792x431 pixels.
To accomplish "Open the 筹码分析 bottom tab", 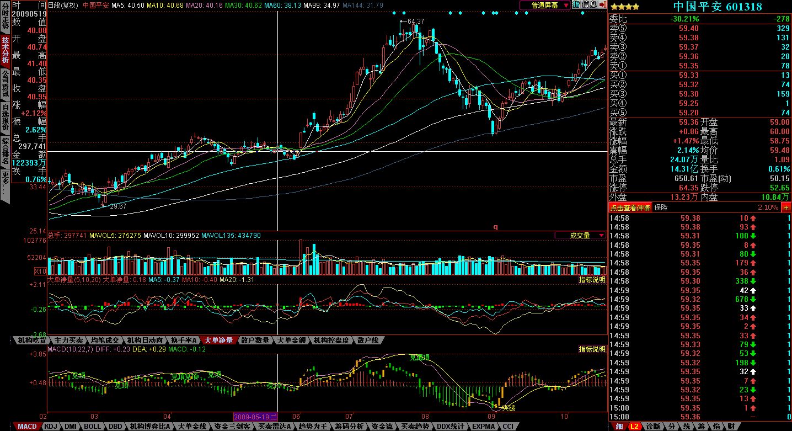I will pos(349,427).
